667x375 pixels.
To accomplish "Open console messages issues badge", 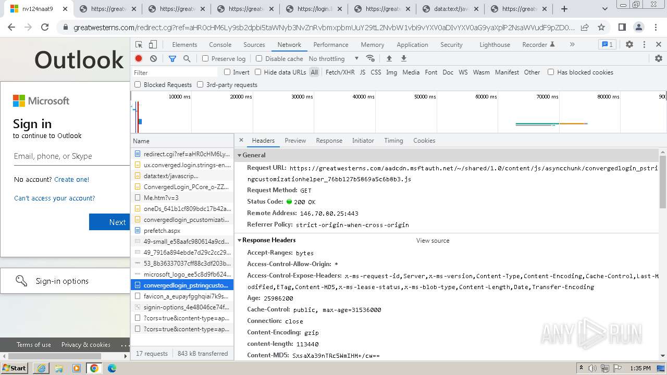I will click(x=607, y=45).
